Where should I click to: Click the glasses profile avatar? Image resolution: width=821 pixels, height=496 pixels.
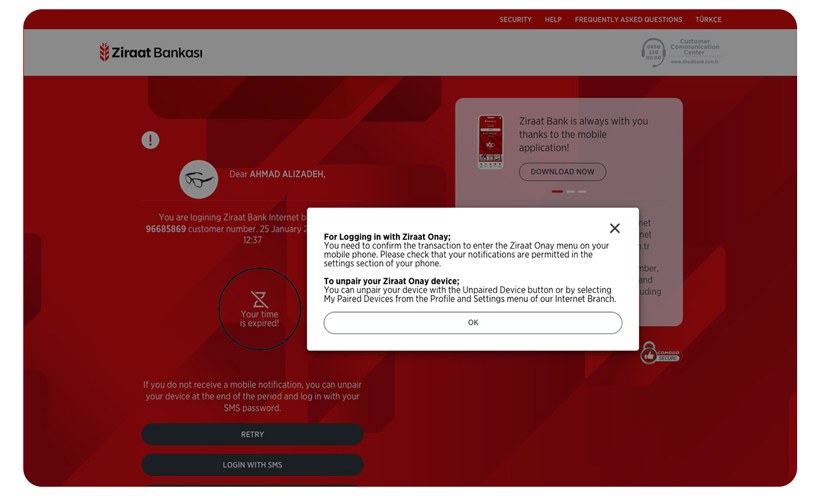pyautogui.click(x=199, y=179)
